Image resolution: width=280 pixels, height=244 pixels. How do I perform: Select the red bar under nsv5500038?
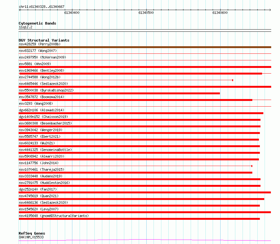pos(119,93)
